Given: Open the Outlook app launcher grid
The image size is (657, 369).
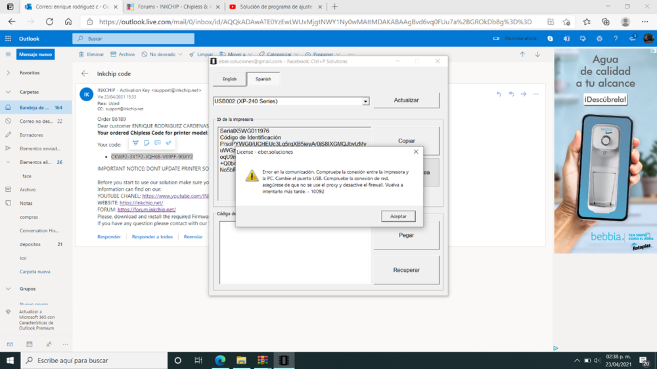Looking at the screenshot, I should point(8,39).
